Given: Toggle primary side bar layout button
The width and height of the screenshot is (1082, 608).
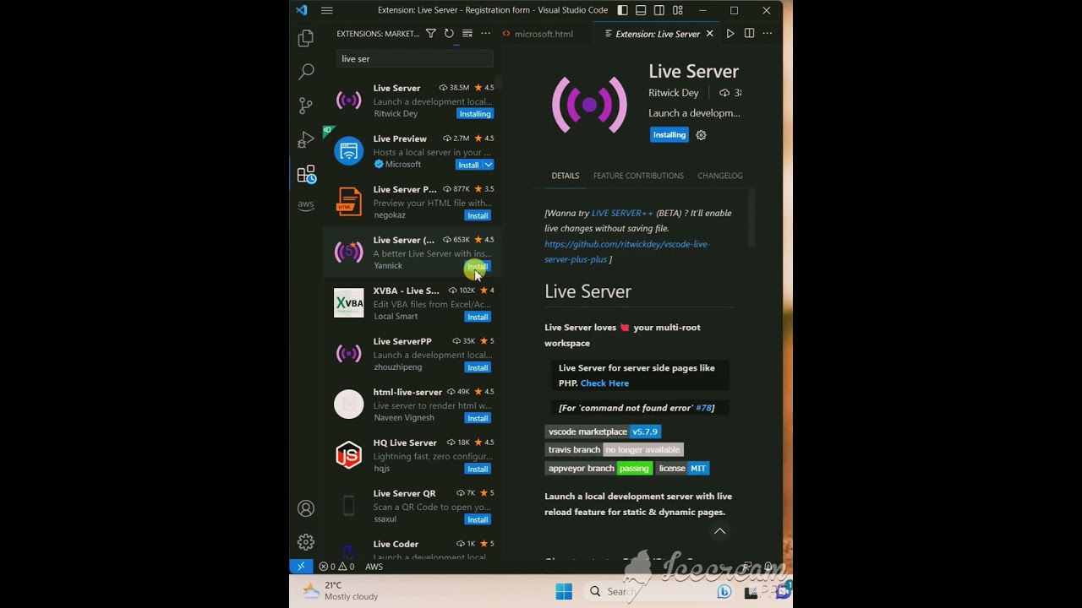Looking at the screenshot, I should tap(623, 10).
